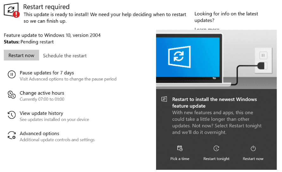This screenshot has width=282, height=172.
Task: Click the notification body text about overnight restart
Action: pyautogui.click(x=217, y=122)
